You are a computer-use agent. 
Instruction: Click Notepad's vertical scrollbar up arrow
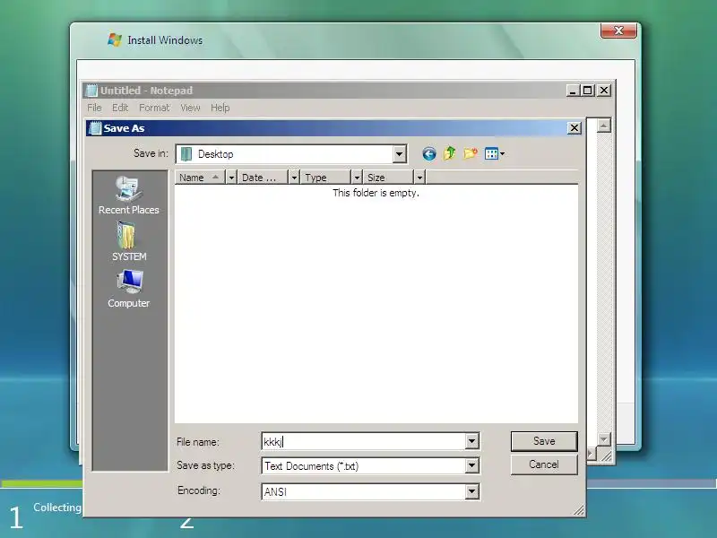(x=603, y=126)
